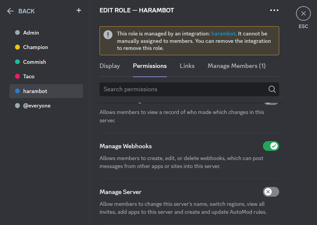
Task: Click the ESC label under close button
Action: click(x=303, y=26)
